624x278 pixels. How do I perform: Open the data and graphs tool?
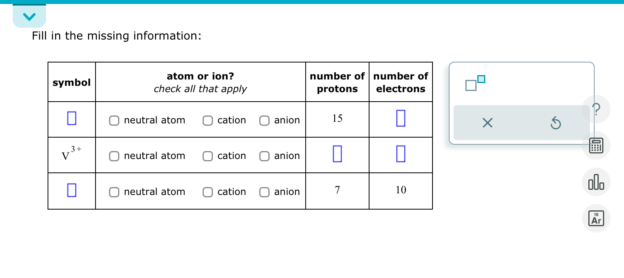(596, 182)
